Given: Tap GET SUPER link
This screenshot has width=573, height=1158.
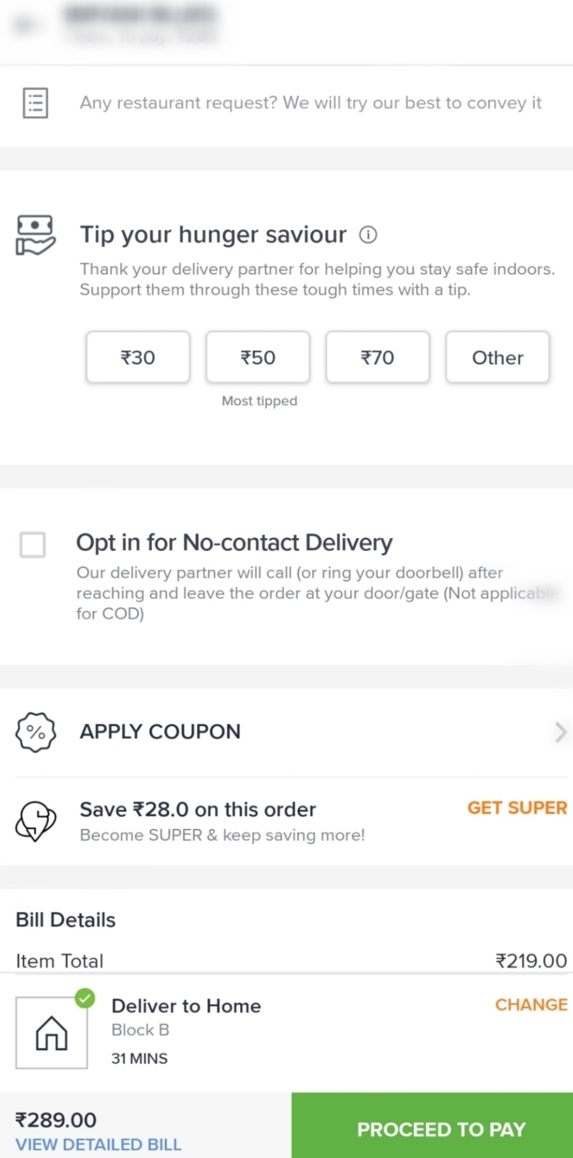Looking at the screenshot, I should [517, 808].
